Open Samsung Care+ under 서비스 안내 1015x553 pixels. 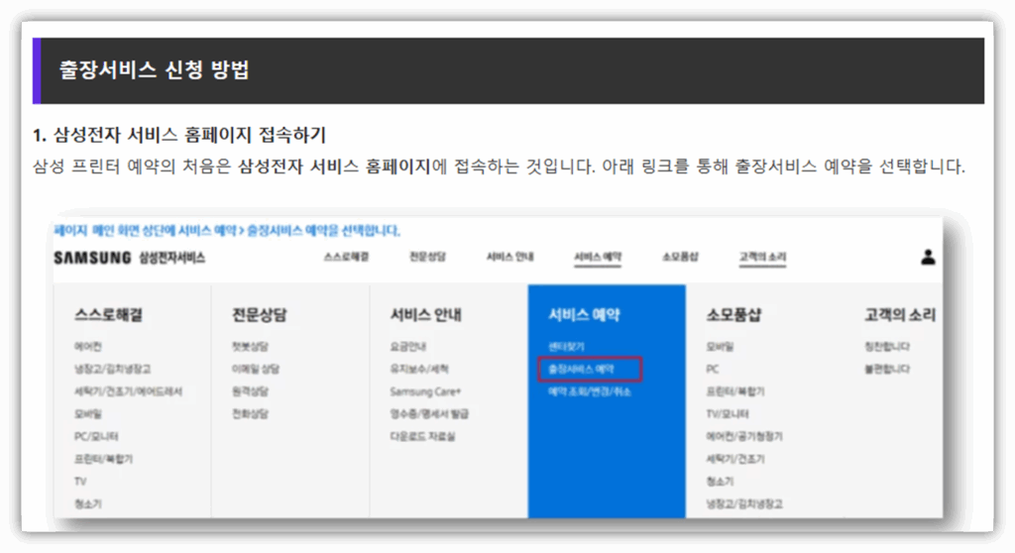(425, 391)
